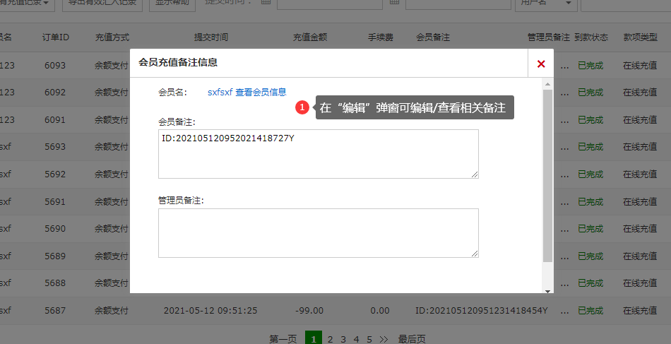Screen dimensions: 671x344
Task: Go to page 3 in pagination
Action: pyautogui.click(x=343, y=339)
